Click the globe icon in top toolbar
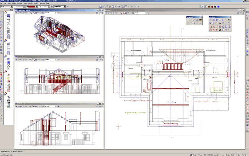This screenshot has height=156, width=249. point(110,7)
